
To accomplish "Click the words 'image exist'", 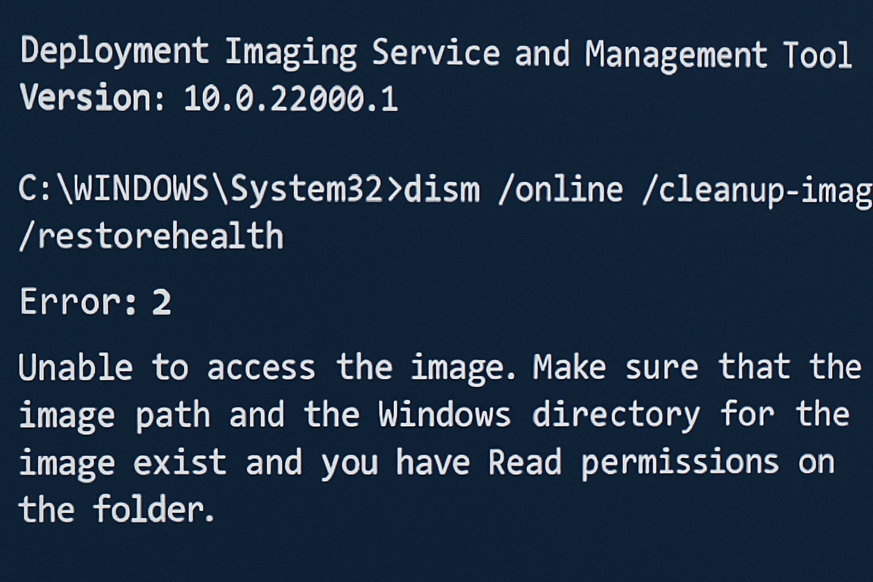I will [x=123, y=462].
